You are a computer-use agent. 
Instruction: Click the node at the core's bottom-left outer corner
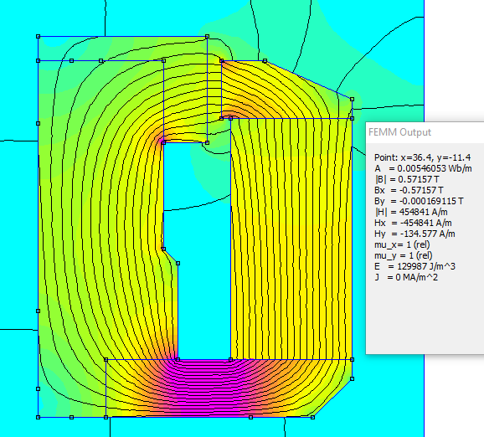pyautogui.click(x=39, y=417)
